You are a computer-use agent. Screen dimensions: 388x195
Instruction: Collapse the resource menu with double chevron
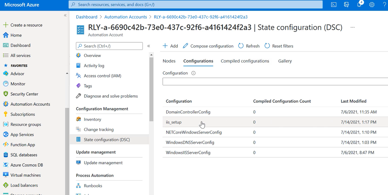point(148,46)
